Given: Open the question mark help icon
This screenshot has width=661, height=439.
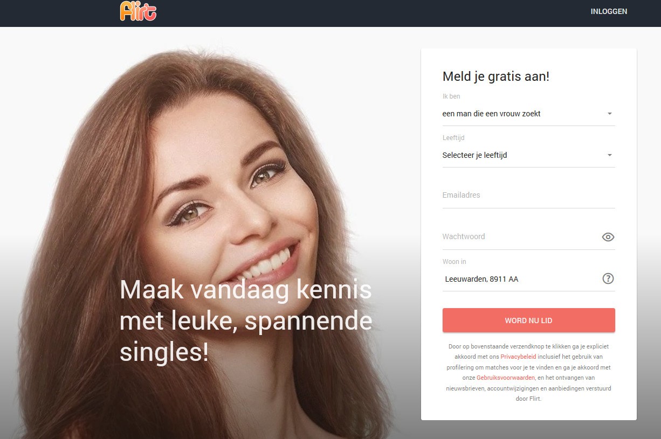Looking at the screenshot, I should click(608, 278).
